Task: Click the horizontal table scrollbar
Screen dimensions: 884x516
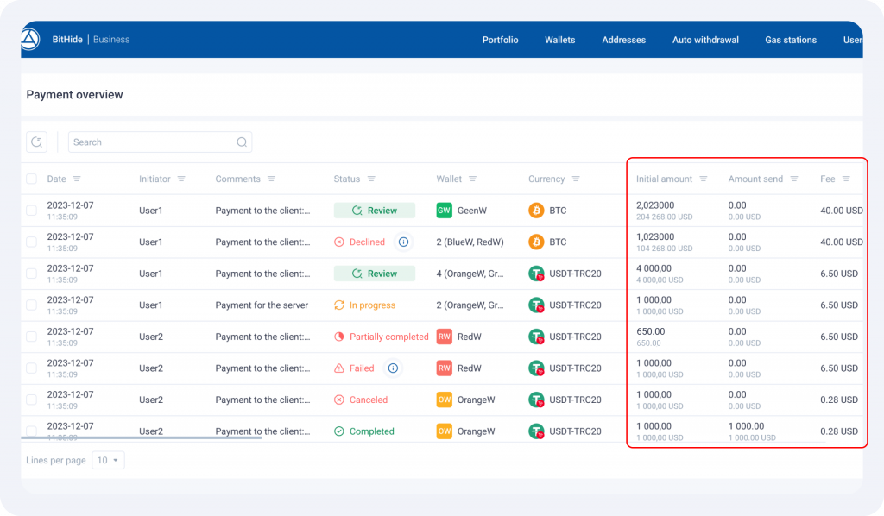Action: point(141,437)
